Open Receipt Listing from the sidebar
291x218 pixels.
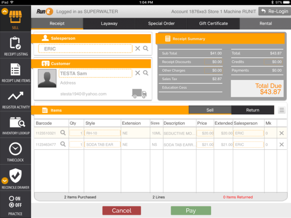click(15, 44)
